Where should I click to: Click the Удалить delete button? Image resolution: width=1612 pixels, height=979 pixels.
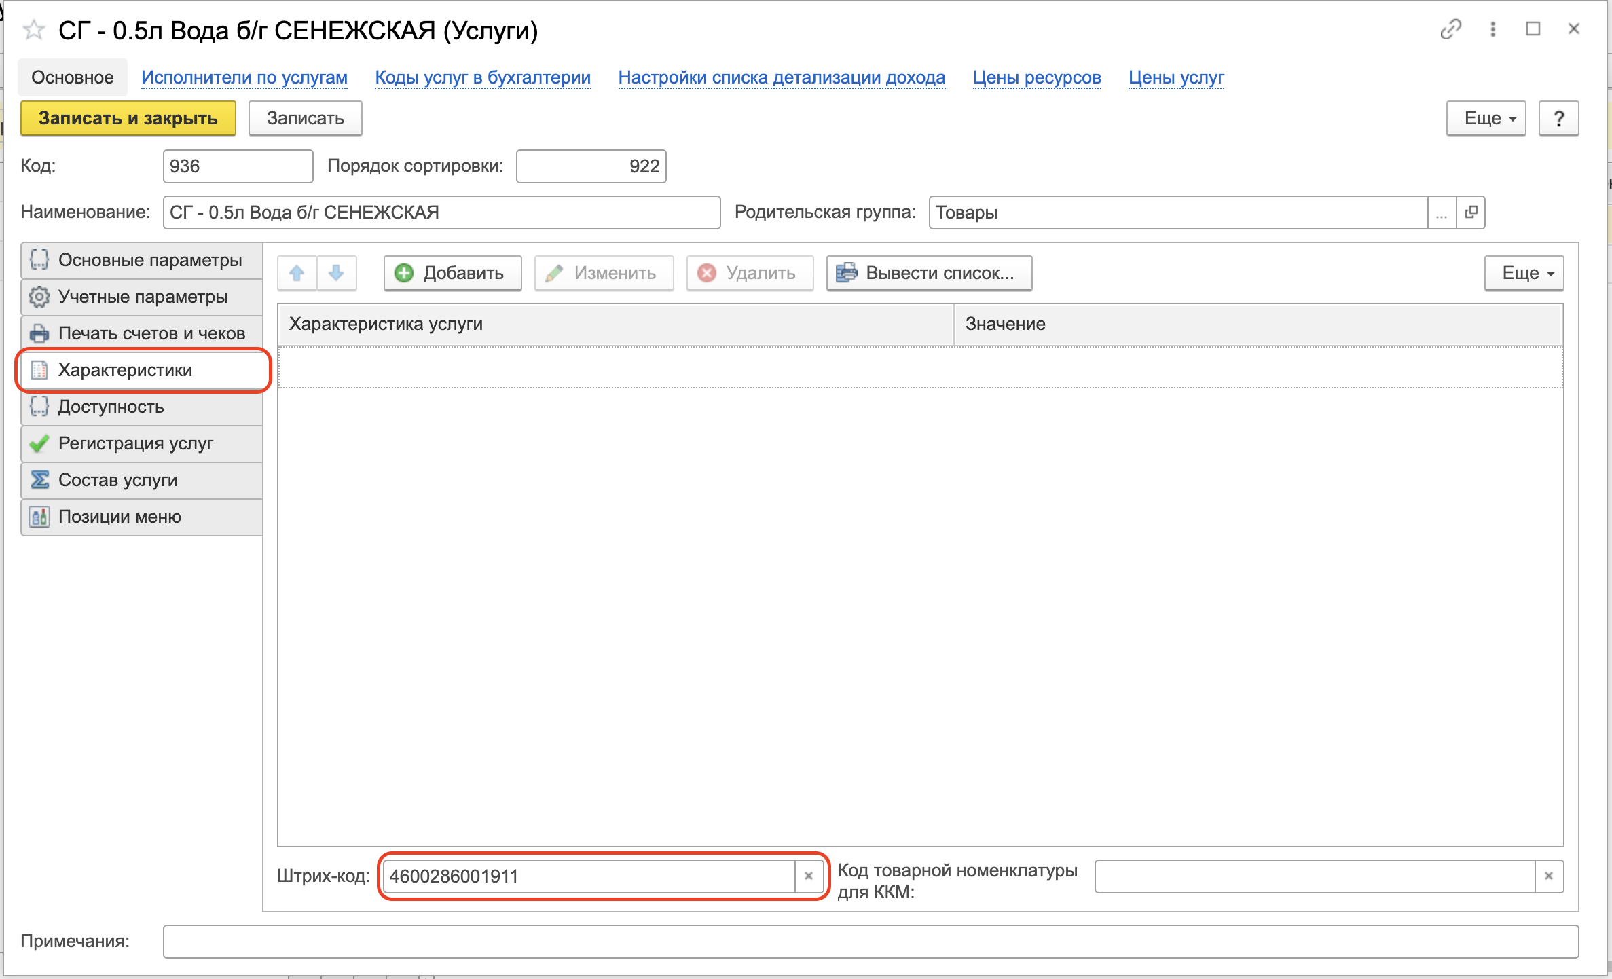pyautogui.click(x=750, y=273)
